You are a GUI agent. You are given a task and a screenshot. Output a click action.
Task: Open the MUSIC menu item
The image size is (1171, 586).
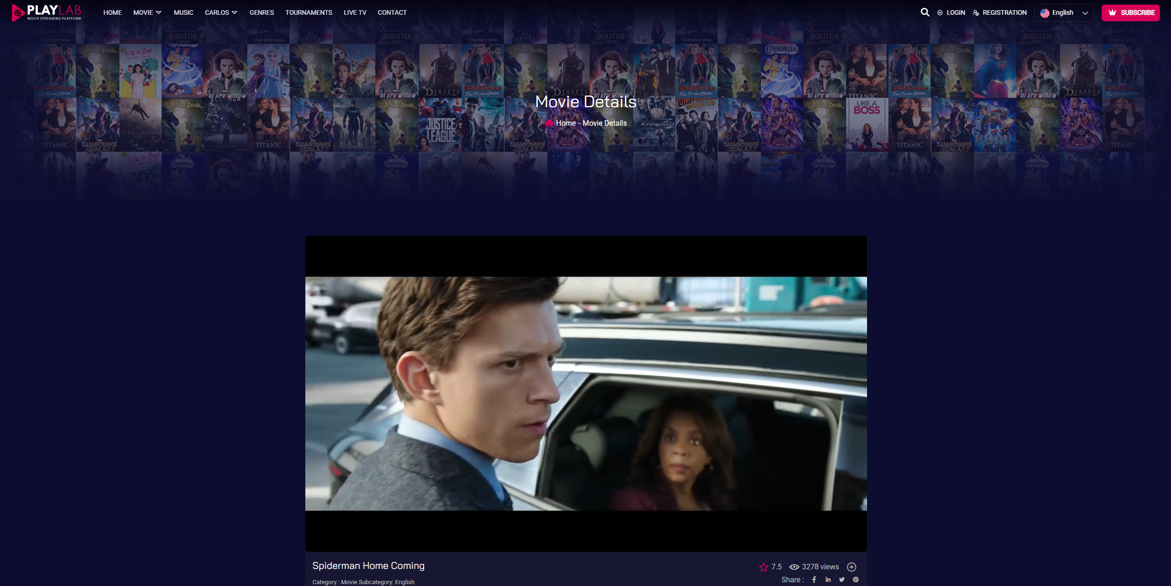(x=183, y=12)
